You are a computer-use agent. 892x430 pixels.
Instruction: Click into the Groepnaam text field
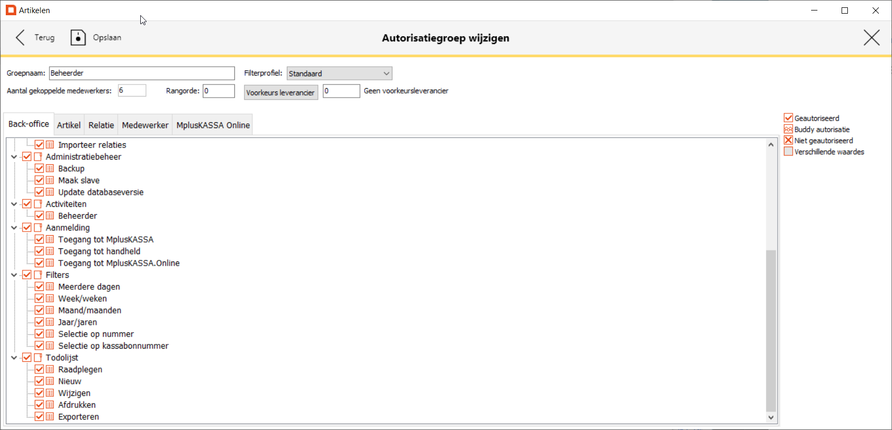coord(142,74)
